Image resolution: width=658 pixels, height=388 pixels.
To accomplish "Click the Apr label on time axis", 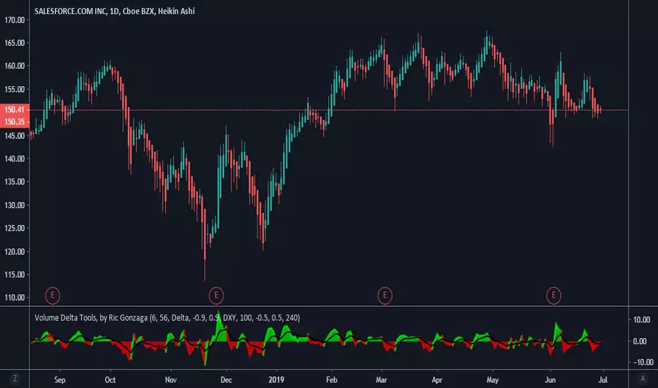I will [437, 380].
